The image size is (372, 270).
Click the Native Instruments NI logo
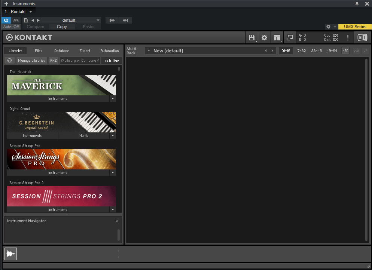pyautogui.click(x=362, y=37)
